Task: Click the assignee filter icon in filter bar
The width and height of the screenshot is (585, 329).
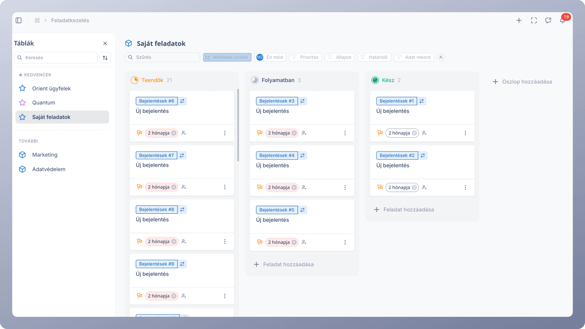Action: click(441, 57)
